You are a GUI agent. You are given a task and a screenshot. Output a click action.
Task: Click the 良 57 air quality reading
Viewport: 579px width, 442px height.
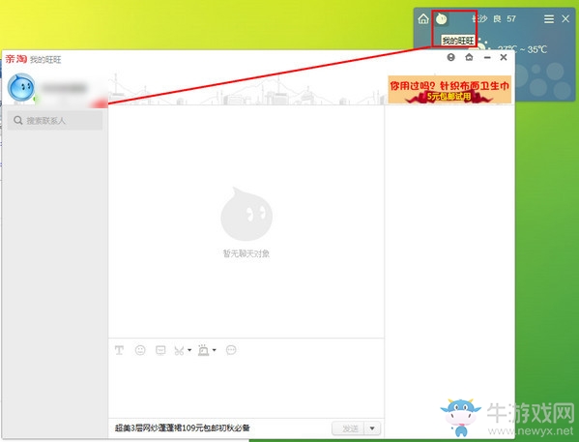(505, 18)
